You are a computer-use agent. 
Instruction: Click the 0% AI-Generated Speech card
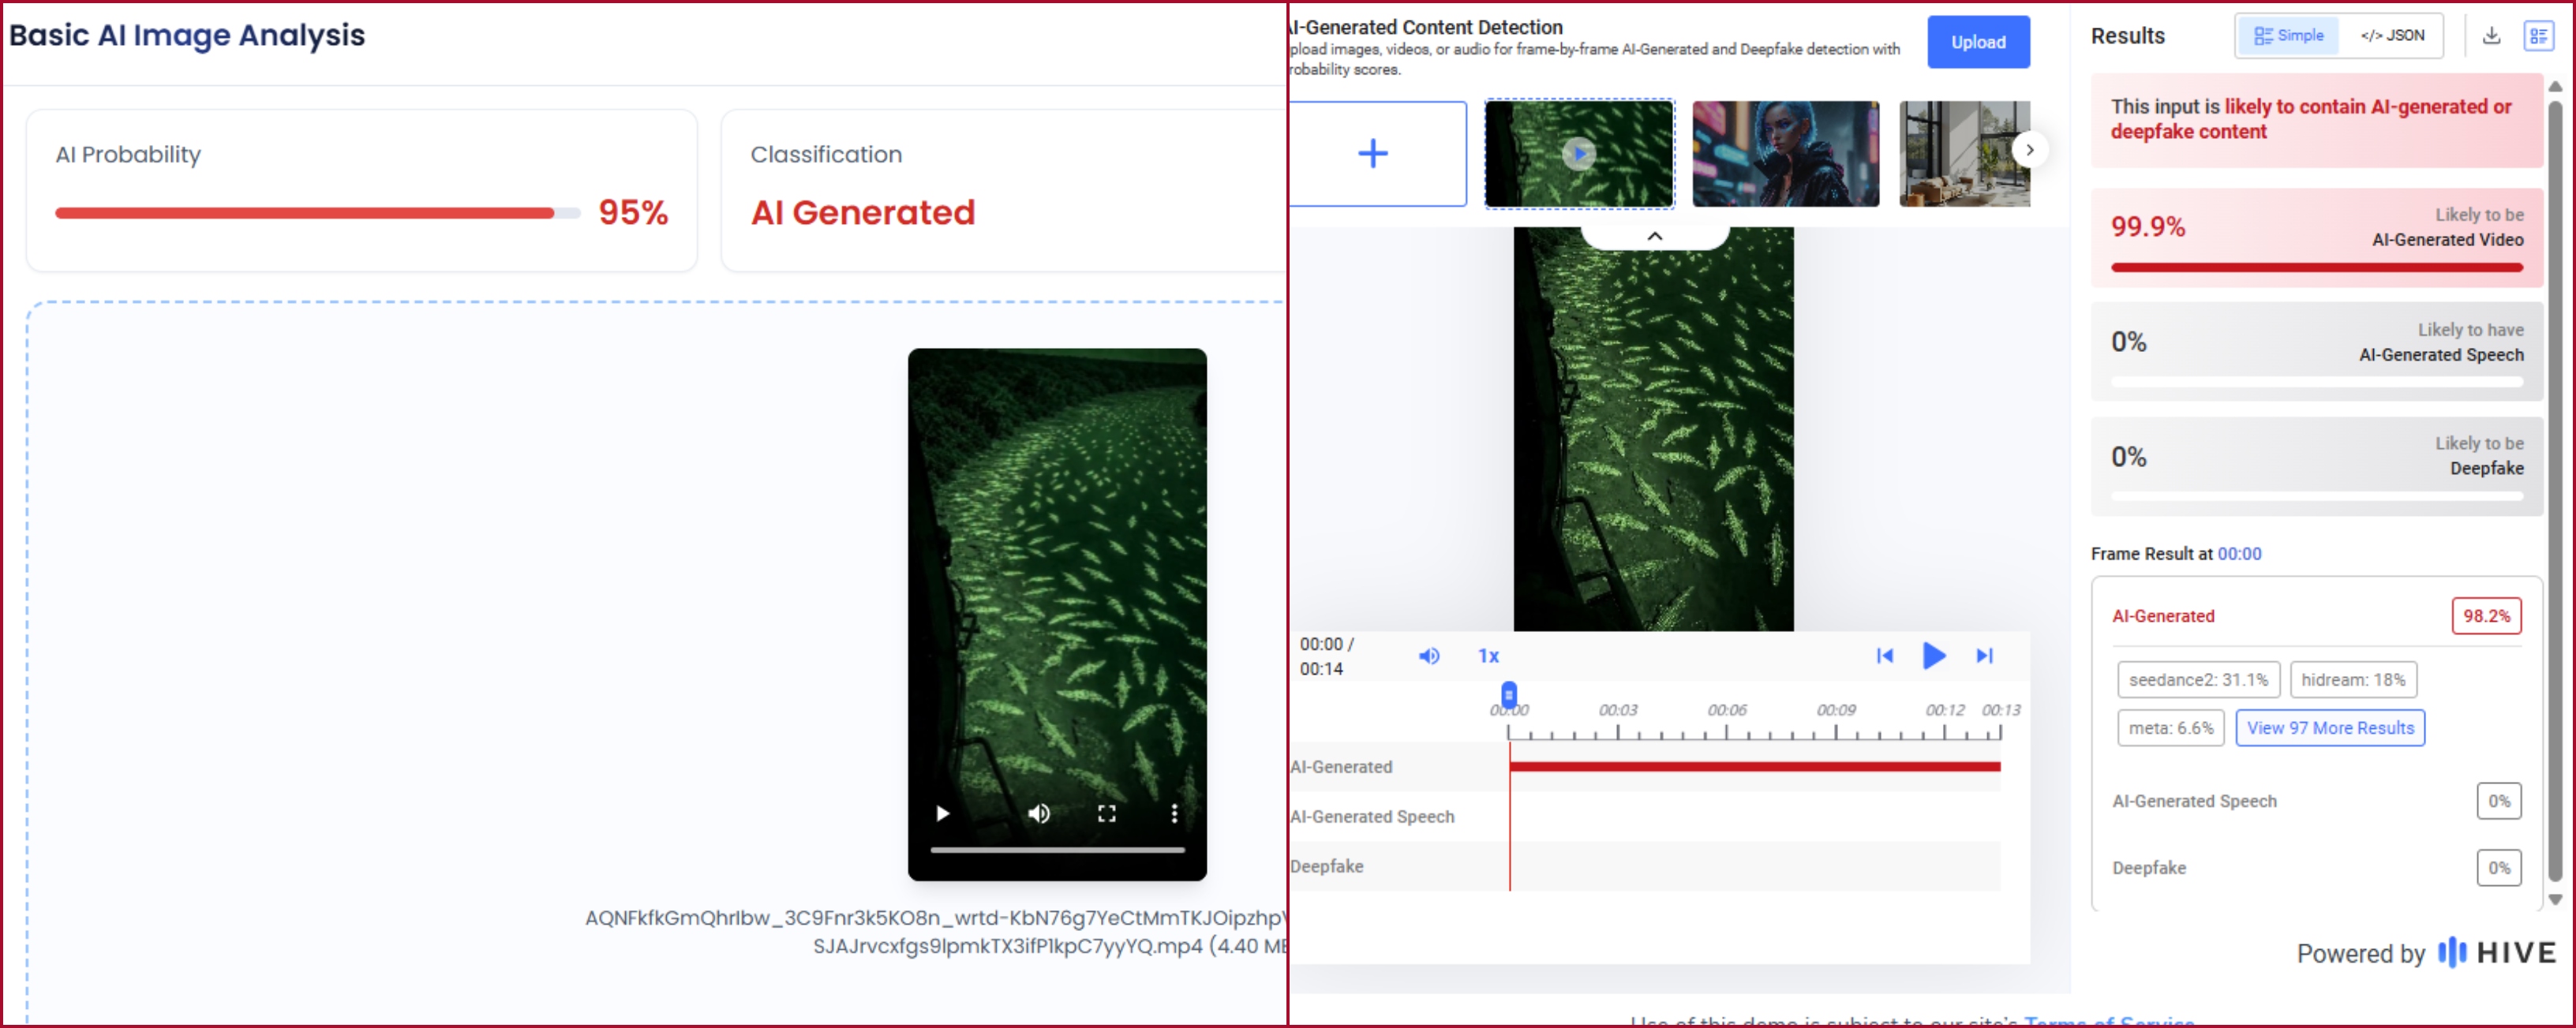2316,351
